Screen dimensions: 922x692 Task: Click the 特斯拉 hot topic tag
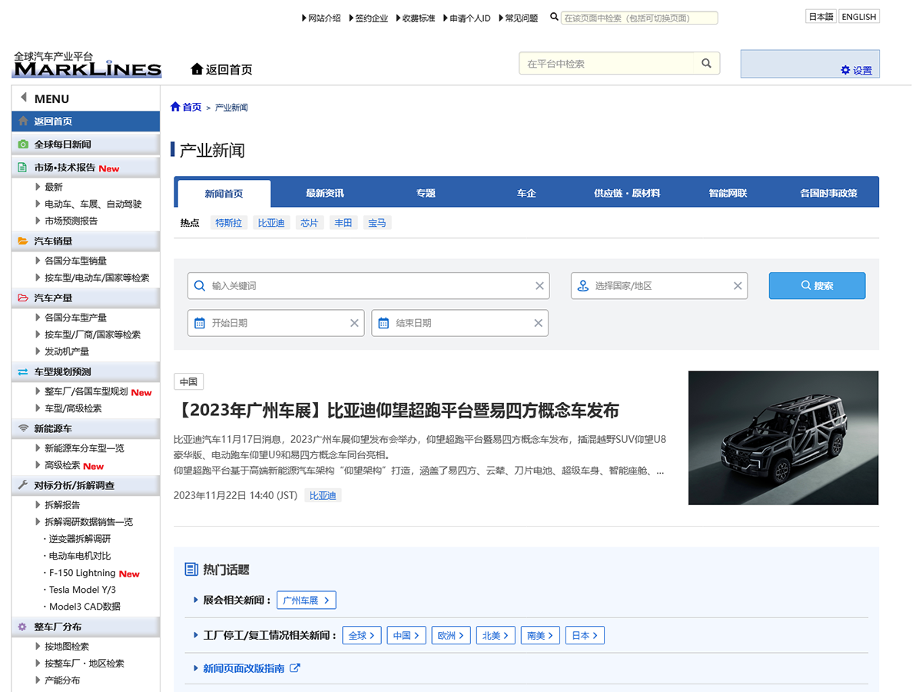pyautogui.click(x=228, y=223)
